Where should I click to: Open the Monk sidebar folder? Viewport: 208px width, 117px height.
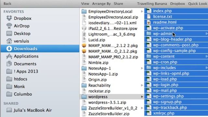pyautogui.click(x=16, y=86)
